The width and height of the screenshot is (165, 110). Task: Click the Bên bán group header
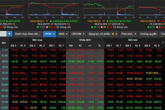click(x=133, y=40)
